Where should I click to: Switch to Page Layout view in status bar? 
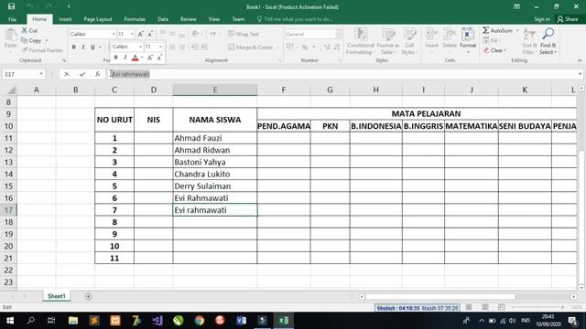485,307
